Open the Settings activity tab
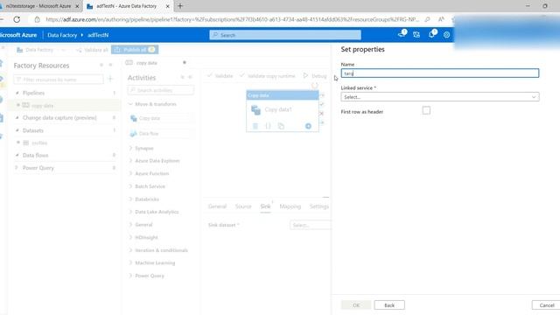The width and height of the screenshot is (560, 315). coord(318,206)
